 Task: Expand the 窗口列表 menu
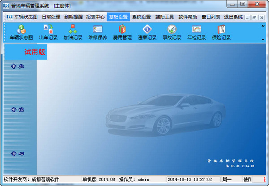pyautogui.click(x=211, y=17)
